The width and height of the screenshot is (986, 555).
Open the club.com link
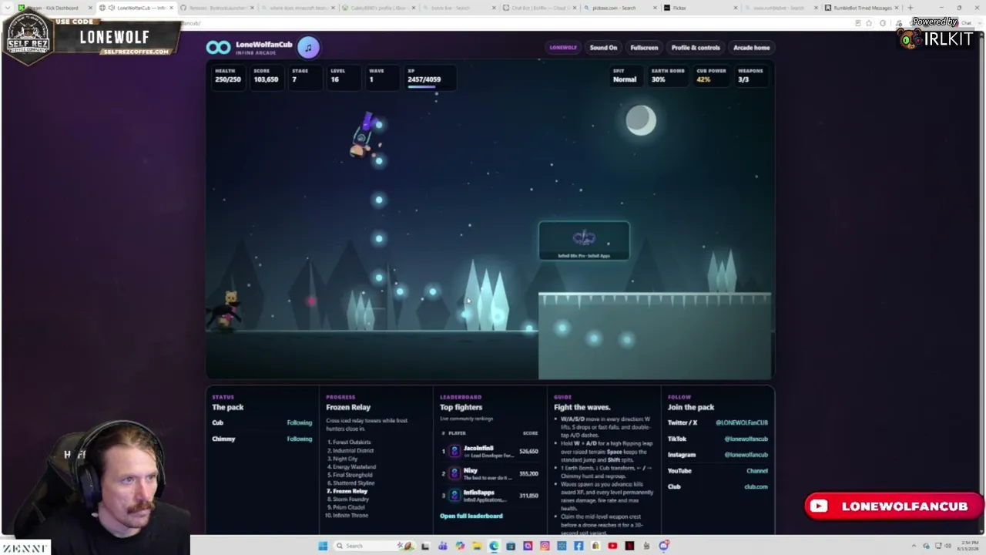coord(756,486)
